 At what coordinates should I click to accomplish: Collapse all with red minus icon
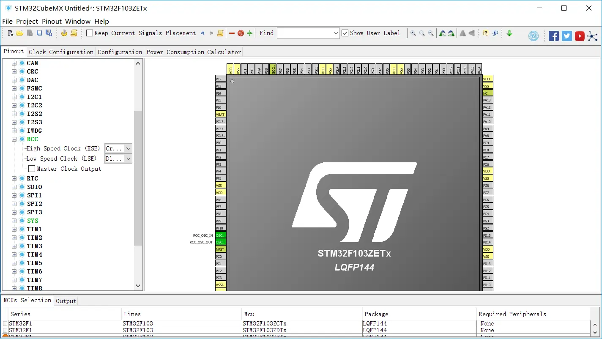point(232,33)
